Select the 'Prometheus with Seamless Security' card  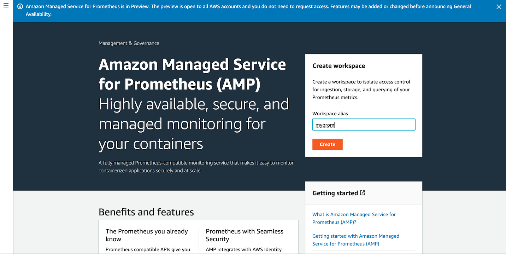pyautogui.click(x=245, y=235)
